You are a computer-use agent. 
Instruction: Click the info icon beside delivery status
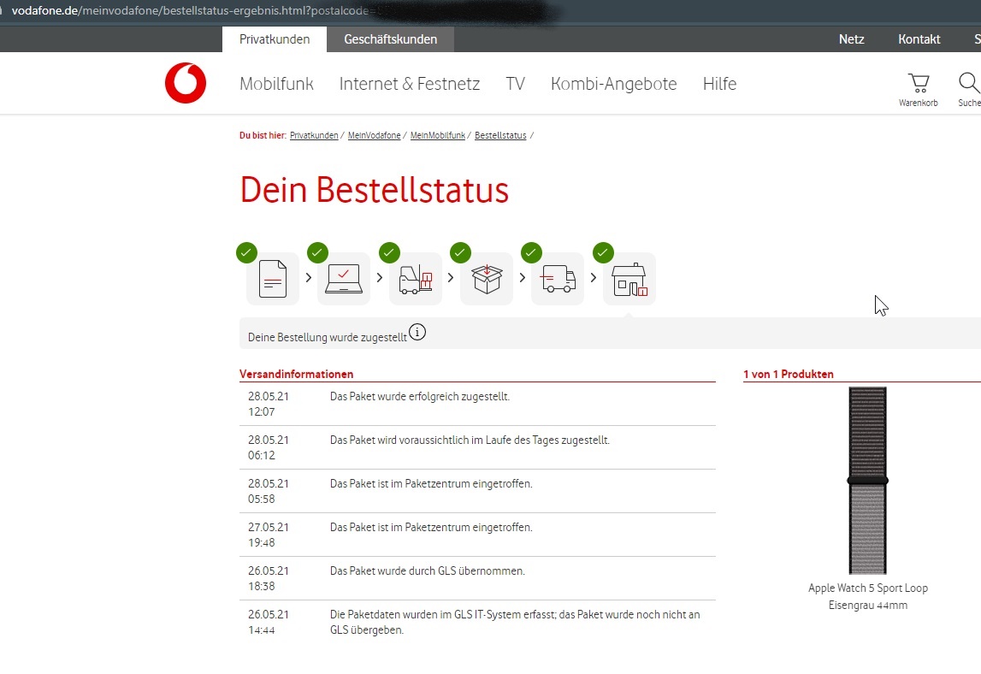[x=417, y=333]
